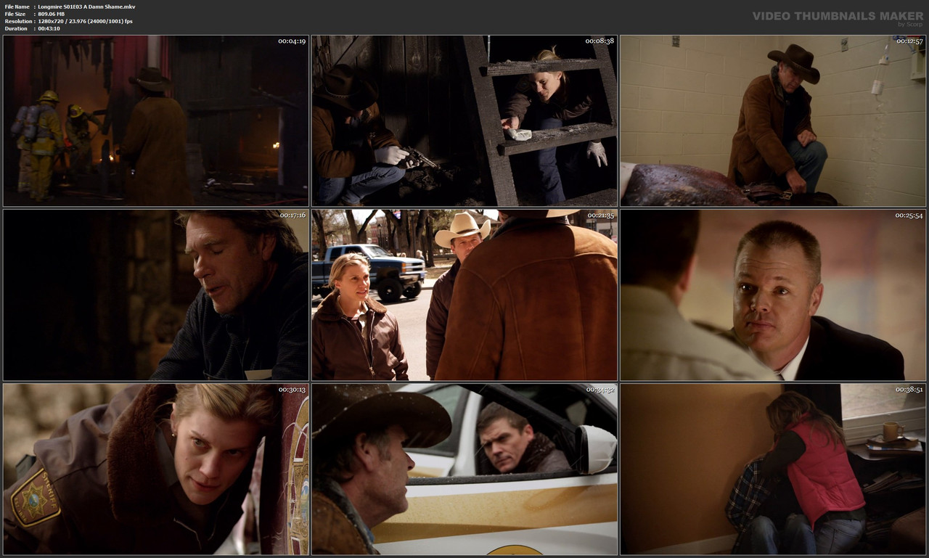The width and height of the screenshot is (929, 558).
Task: Click the file size value 809.06 MB
Action: pos(51,14)
